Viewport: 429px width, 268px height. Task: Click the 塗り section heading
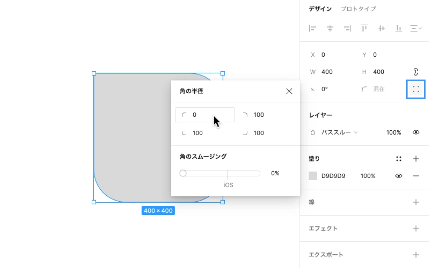click(x=314, y=159)
